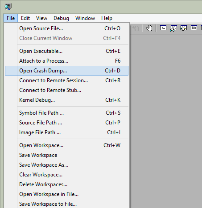
Task: Open the Edit menu
Action: [25, 18]
